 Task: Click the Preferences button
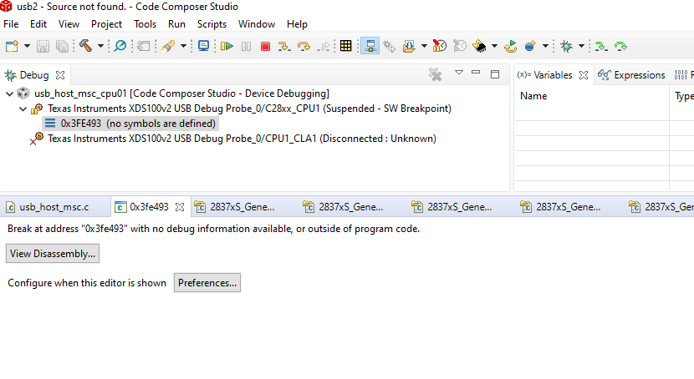click(x=207, y=283)
